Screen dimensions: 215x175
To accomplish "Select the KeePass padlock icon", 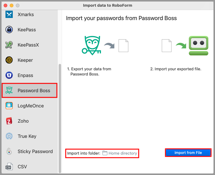I will [x=9, y=30].
